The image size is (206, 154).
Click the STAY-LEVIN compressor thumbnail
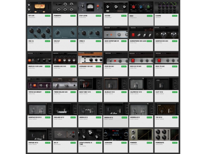coord(90,8)
